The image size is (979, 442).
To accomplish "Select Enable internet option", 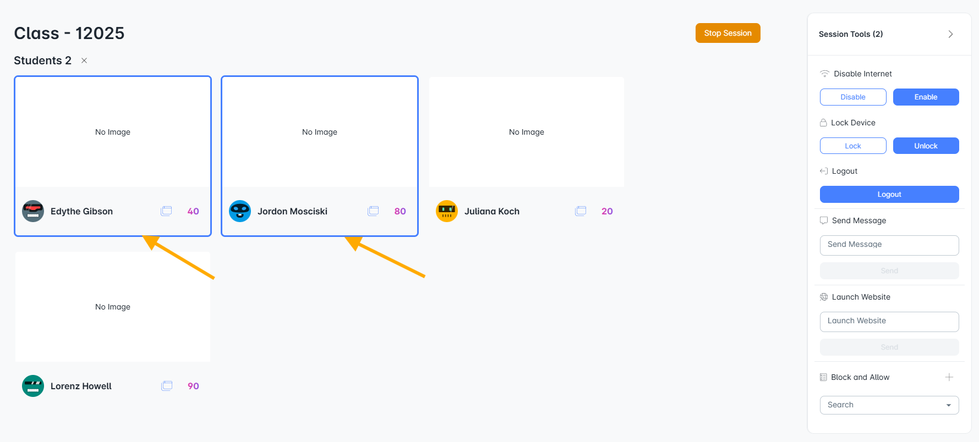I will (926, 97).
